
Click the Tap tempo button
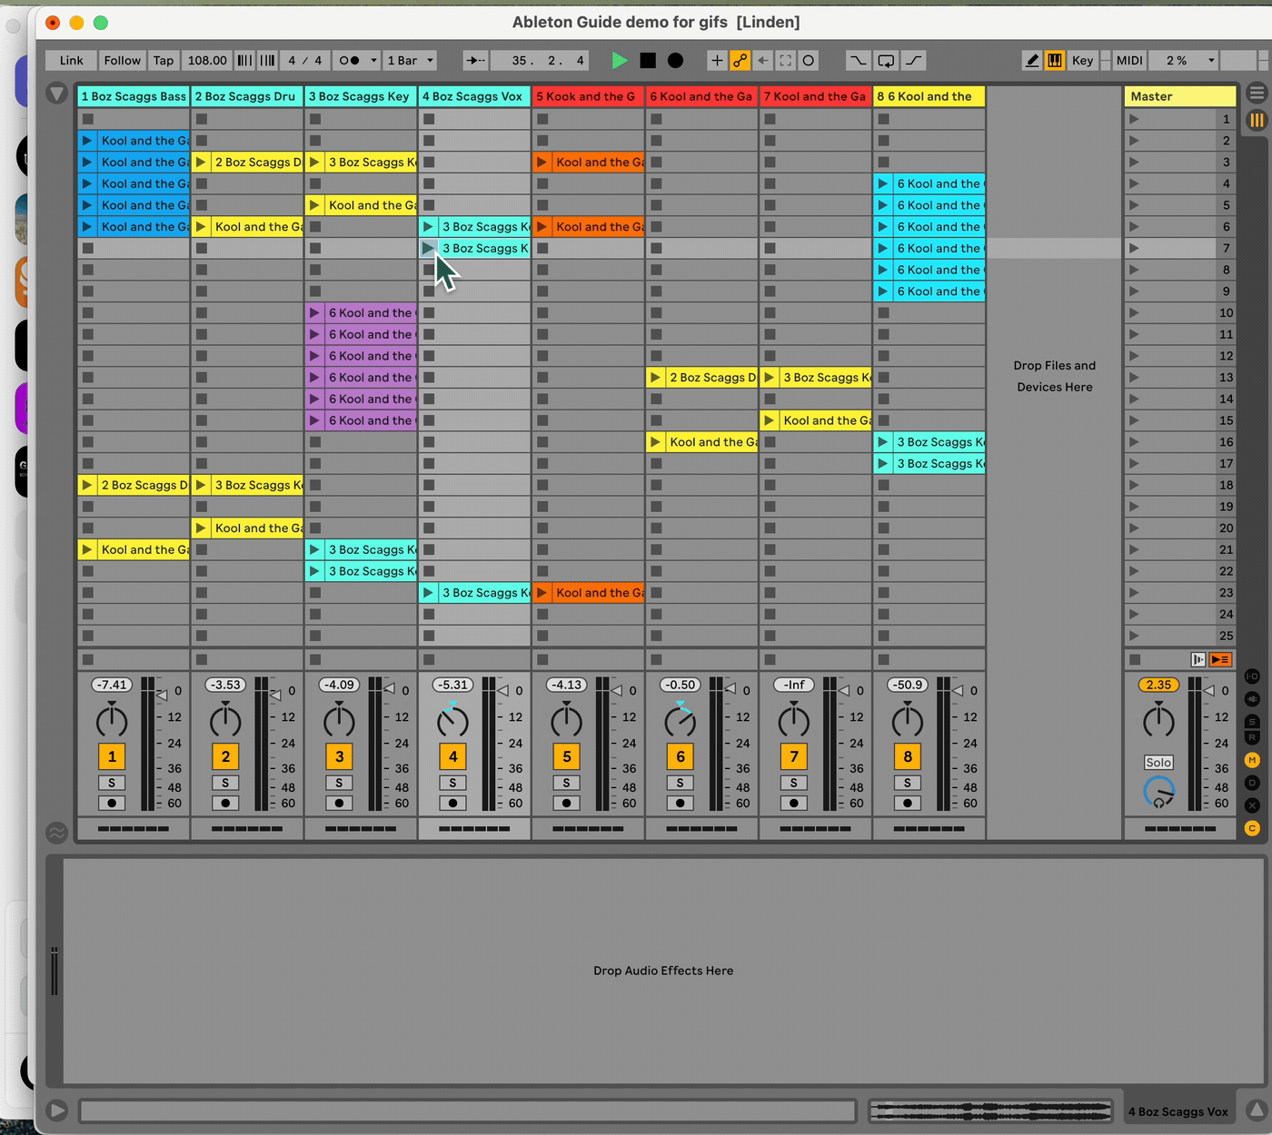(x=164, y=61)
